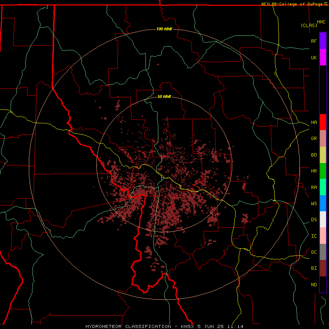
Task: Select the yellow BD legend swatch
Action: pos(323,155)
